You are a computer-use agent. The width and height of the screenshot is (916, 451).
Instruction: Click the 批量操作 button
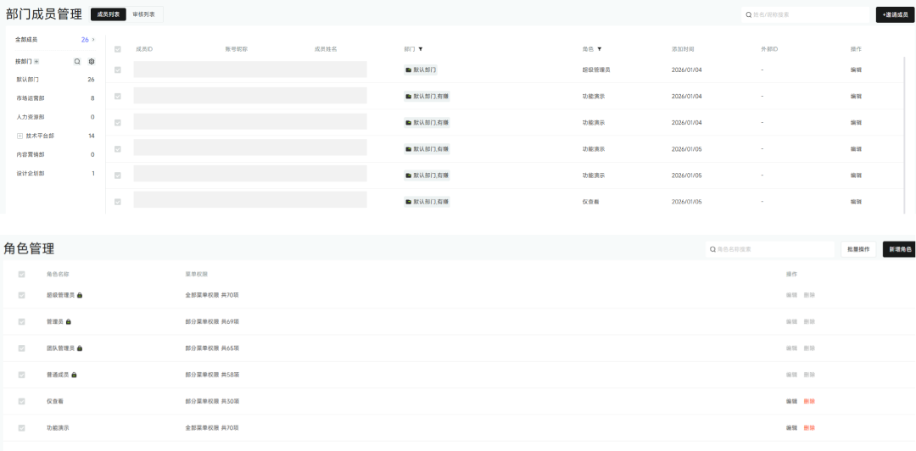[x=858, y=249]
